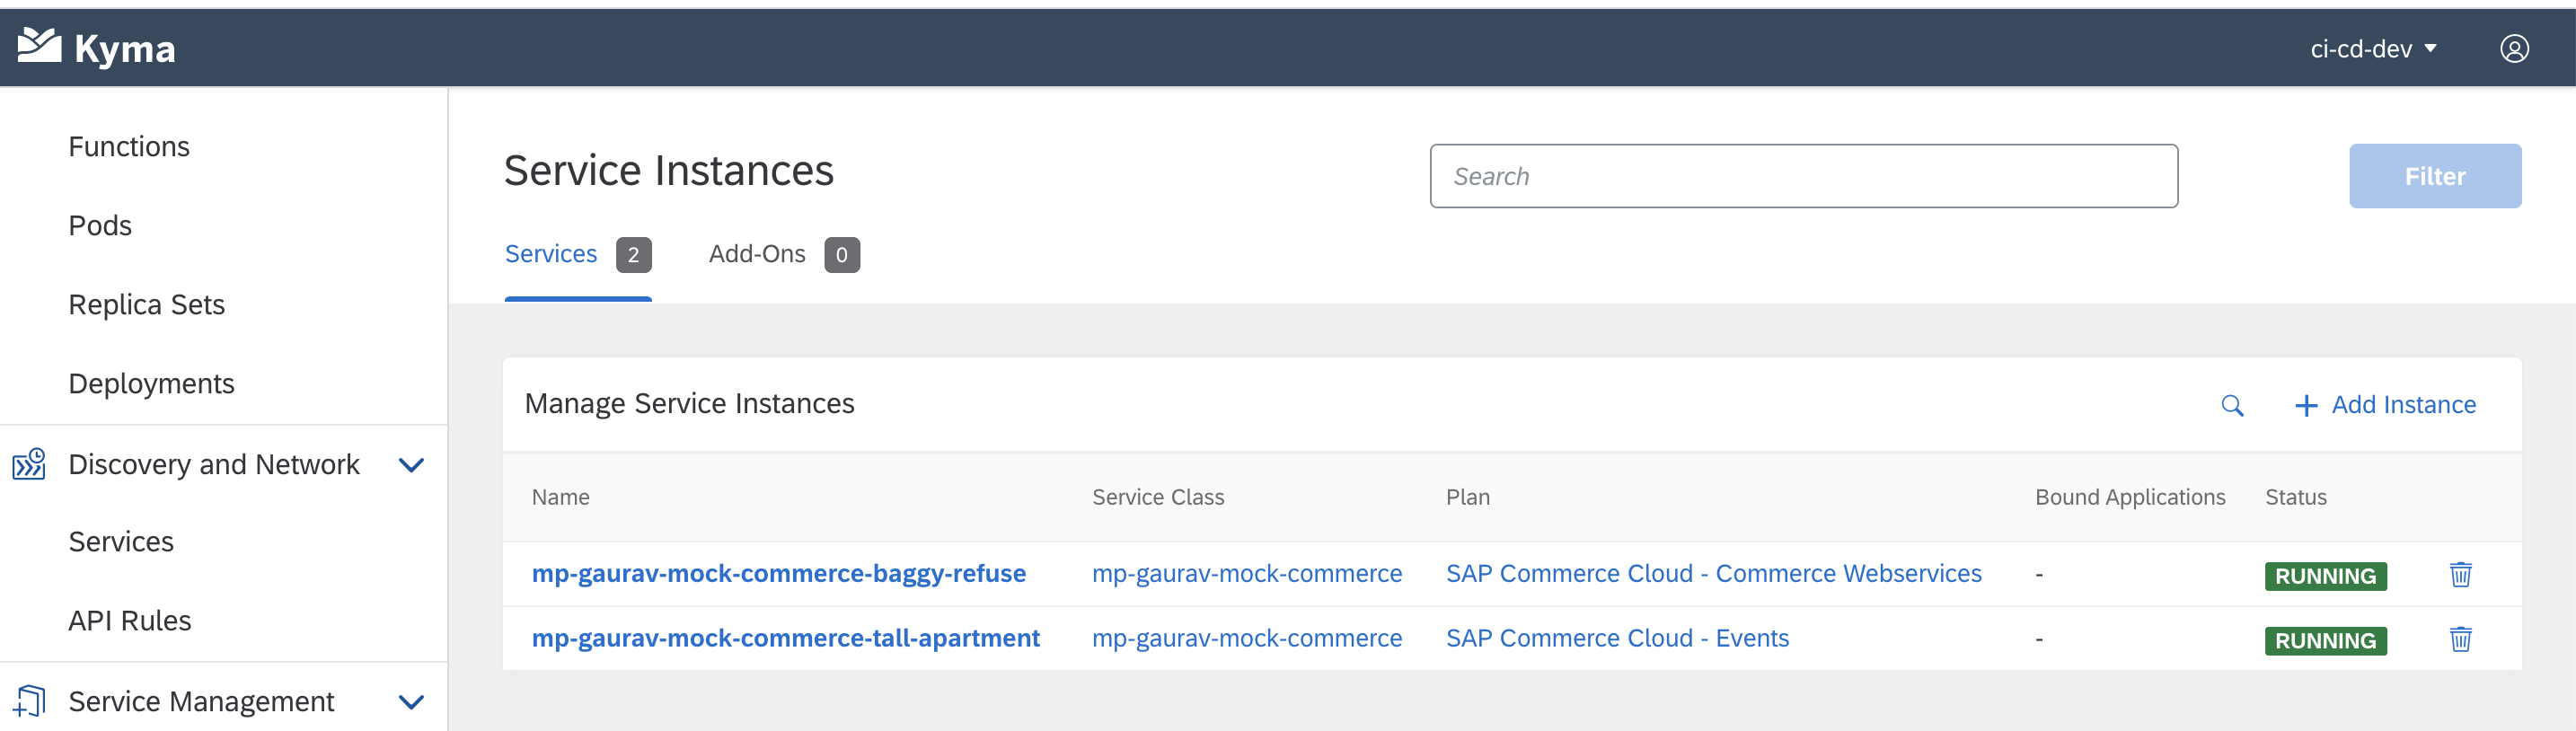Switch to the Add-Ons tab

point(757,254)
